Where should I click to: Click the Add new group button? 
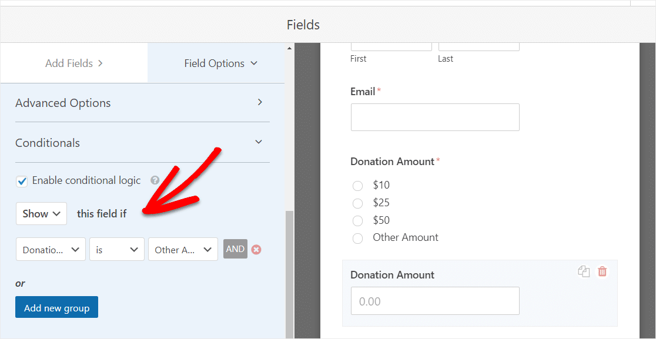pos(56,307)
